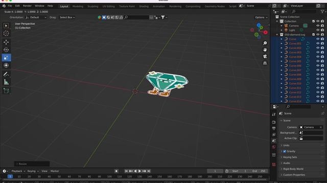Click Marker in the timeline header
327x183 pixels.
tap(55, 171)
